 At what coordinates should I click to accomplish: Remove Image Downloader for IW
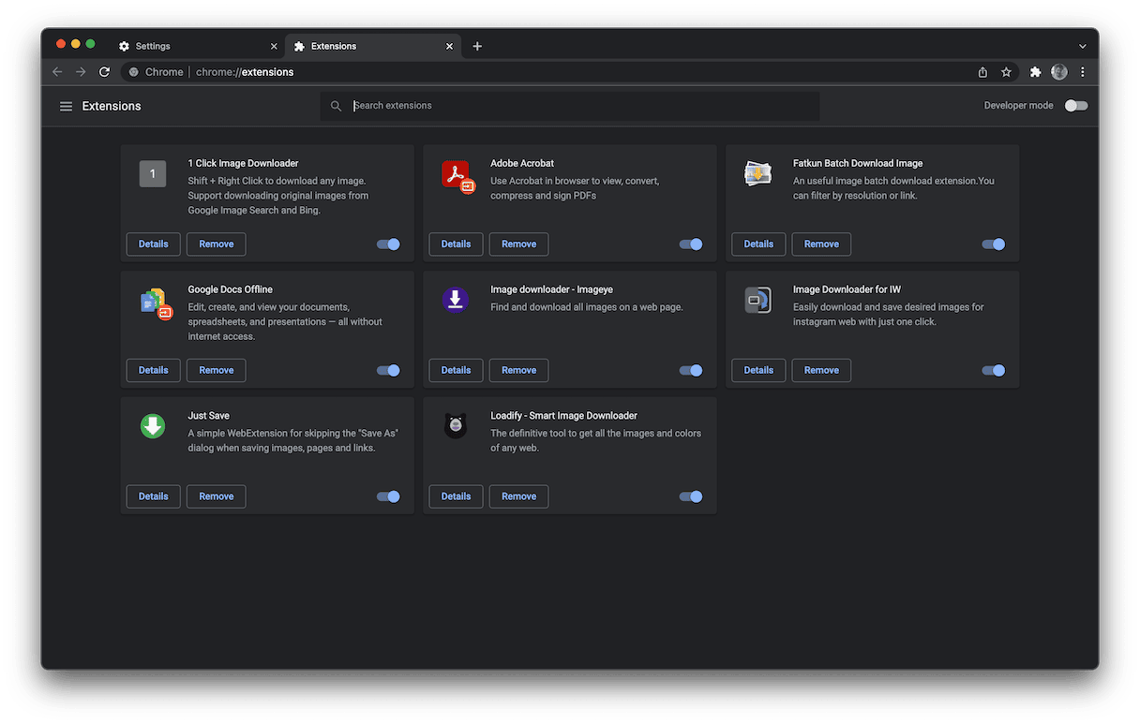822,370
